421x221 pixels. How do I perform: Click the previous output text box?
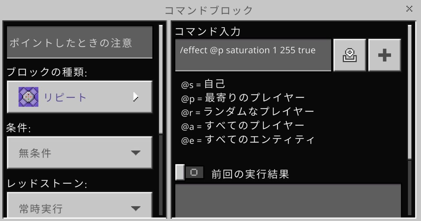point(288,201)
